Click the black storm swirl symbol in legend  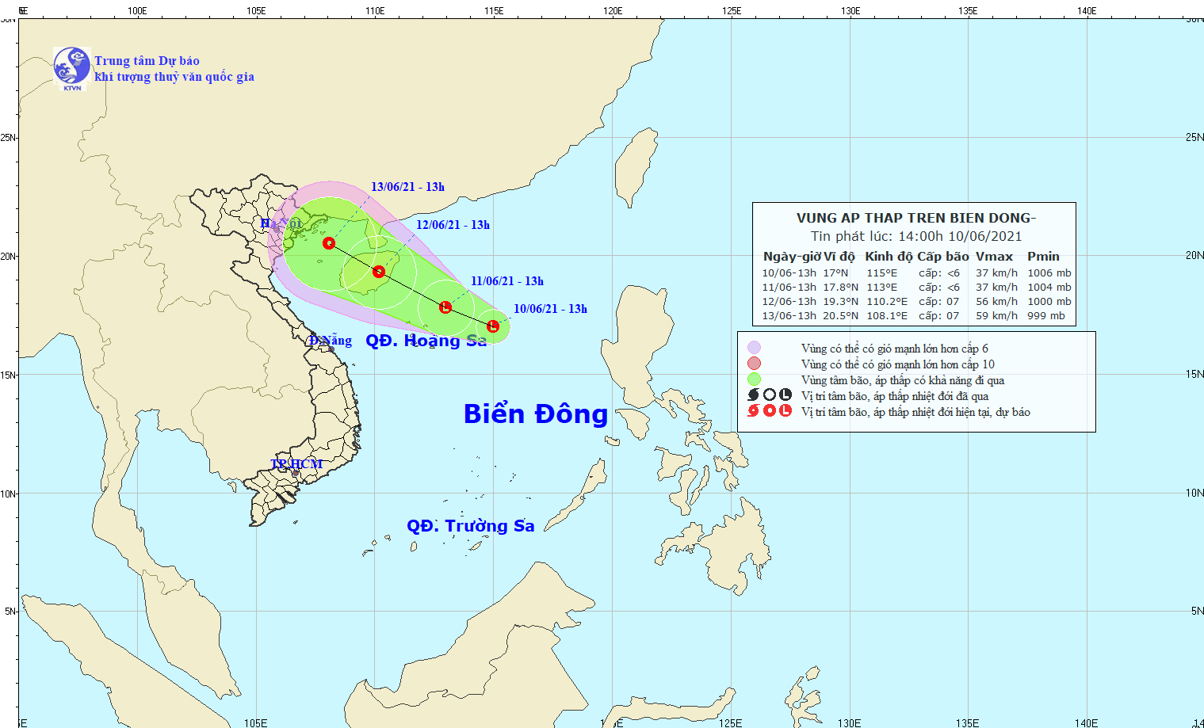(754, 394)
